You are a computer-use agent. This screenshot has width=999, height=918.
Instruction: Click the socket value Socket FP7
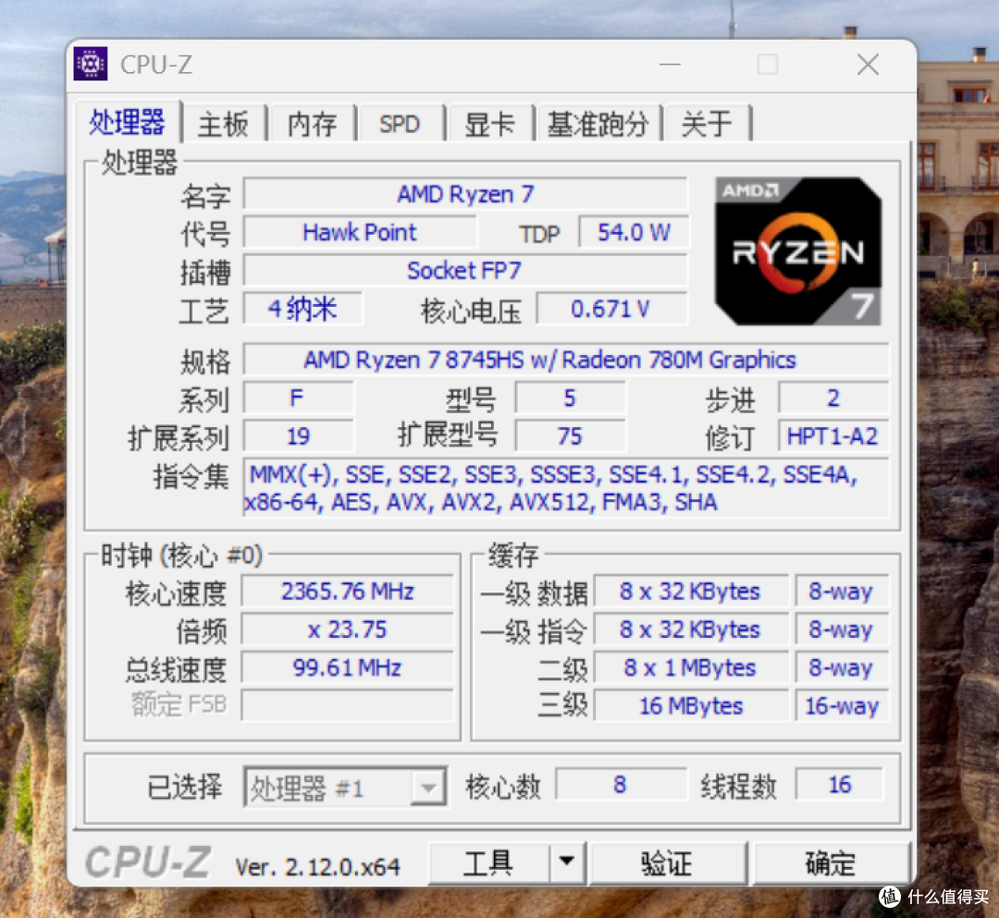click(x=465, y=271)
